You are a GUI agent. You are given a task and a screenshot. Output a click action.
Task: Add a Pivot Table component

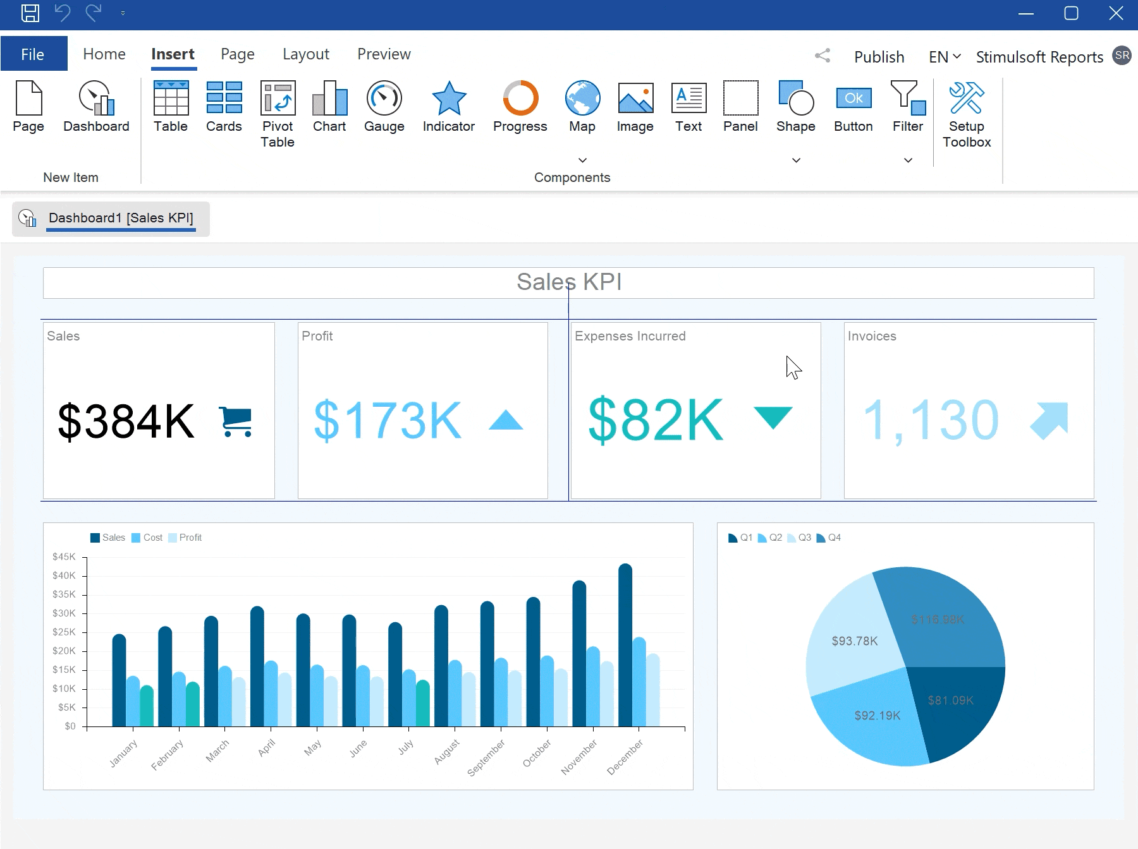(x=278, y=114)
